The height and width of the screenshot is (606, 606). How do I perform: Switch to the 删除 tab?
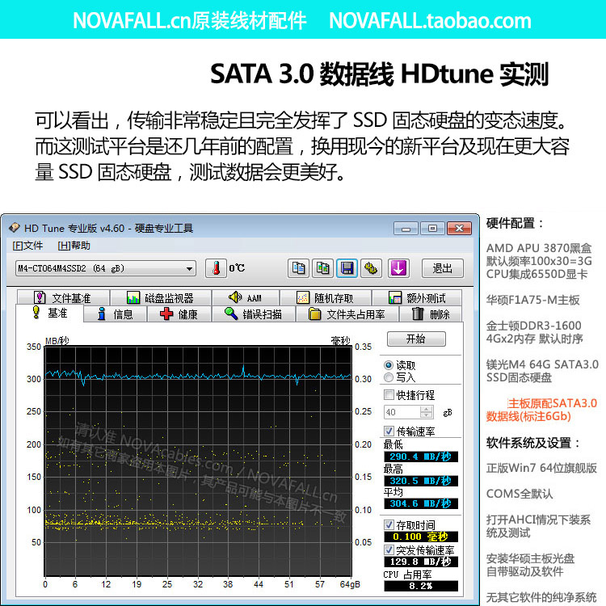tap(431, 314)
